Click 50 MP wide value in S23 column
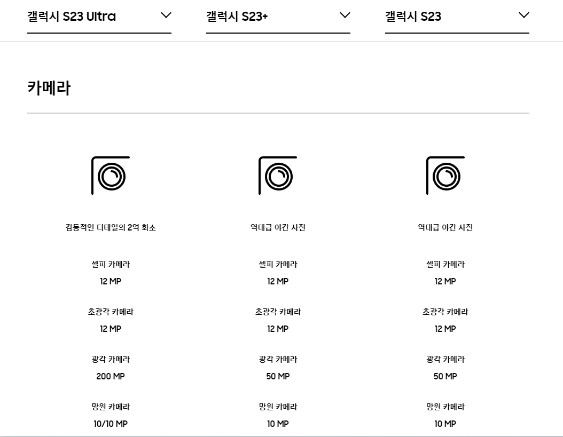The image size is (563, 437). pos(445,376)
